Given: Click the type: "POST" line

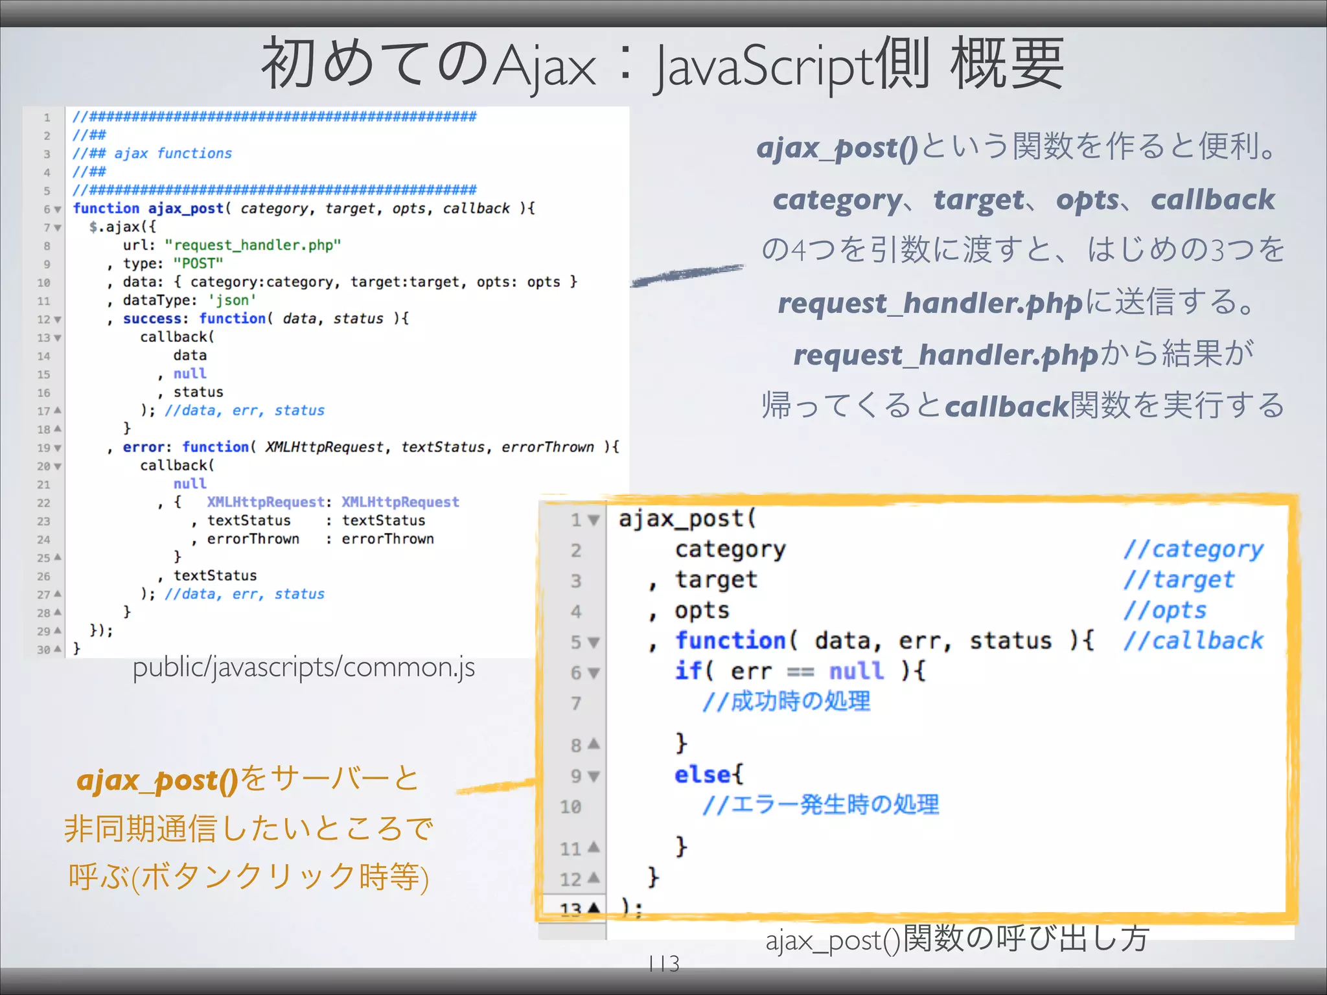Looking at the screenshot, I should (165, 264).
